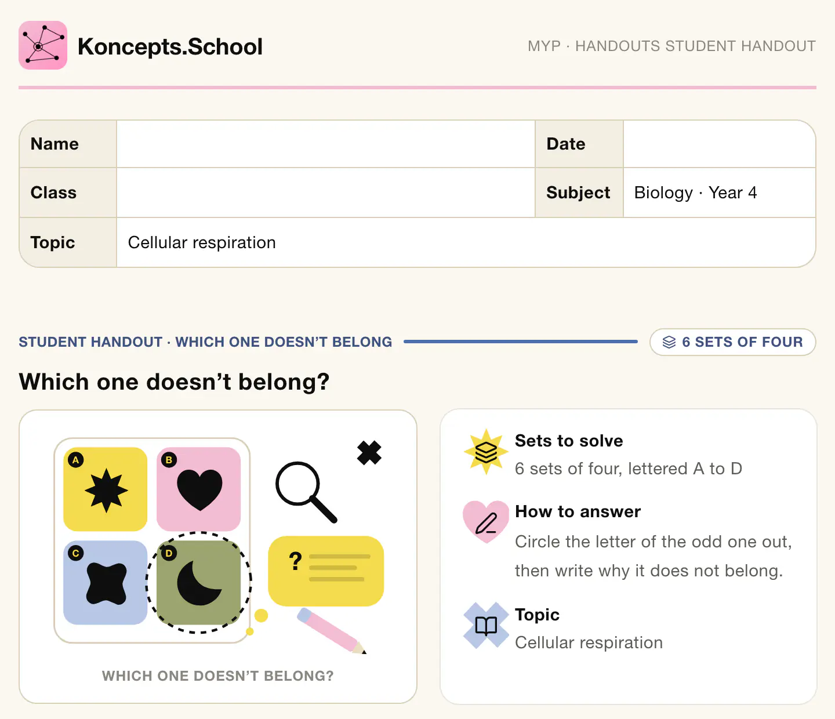Image resolution: width=835 pixels, height=719 pixels.
Task: Click the STUDENT HANDOUT section label
Action: coord(205,342)
